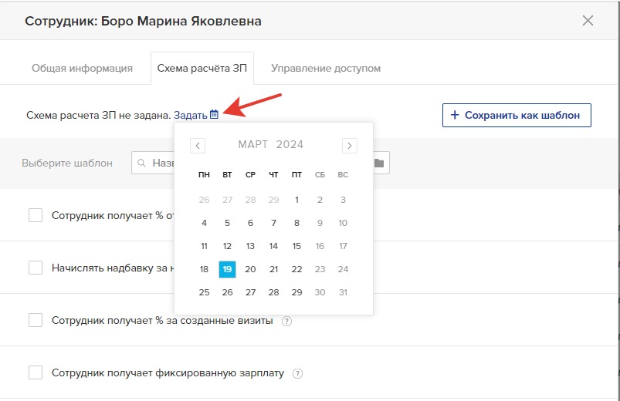
Task: Click the ВС weekday header
Action: point(343,174)
